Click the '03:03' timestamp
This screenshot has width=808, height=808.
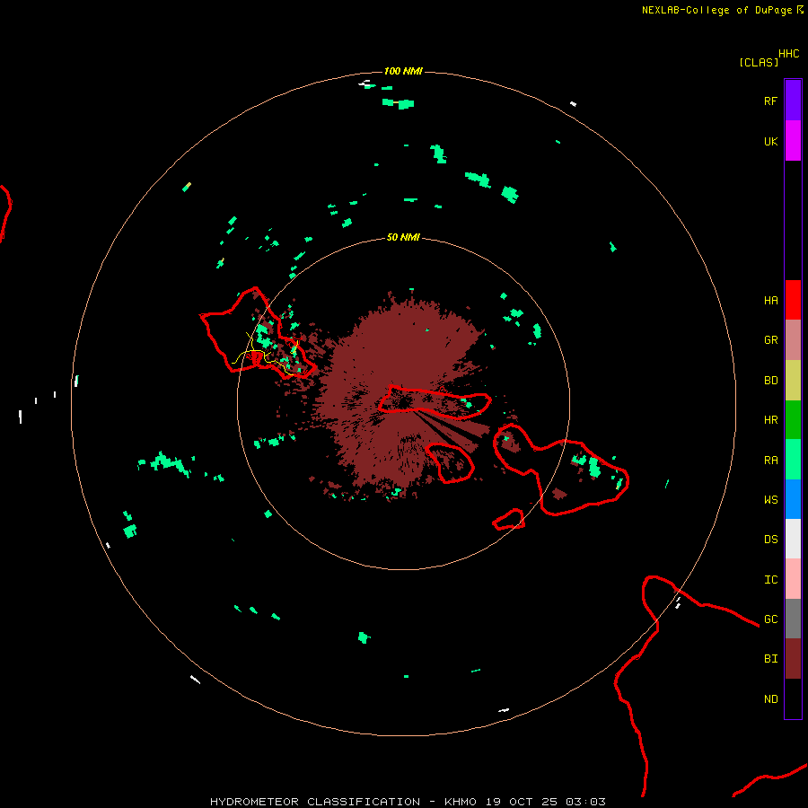(585, 802)
